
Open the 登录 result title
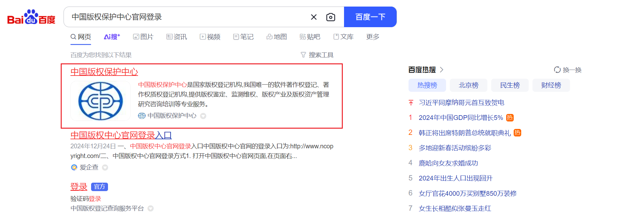point(79,187)
